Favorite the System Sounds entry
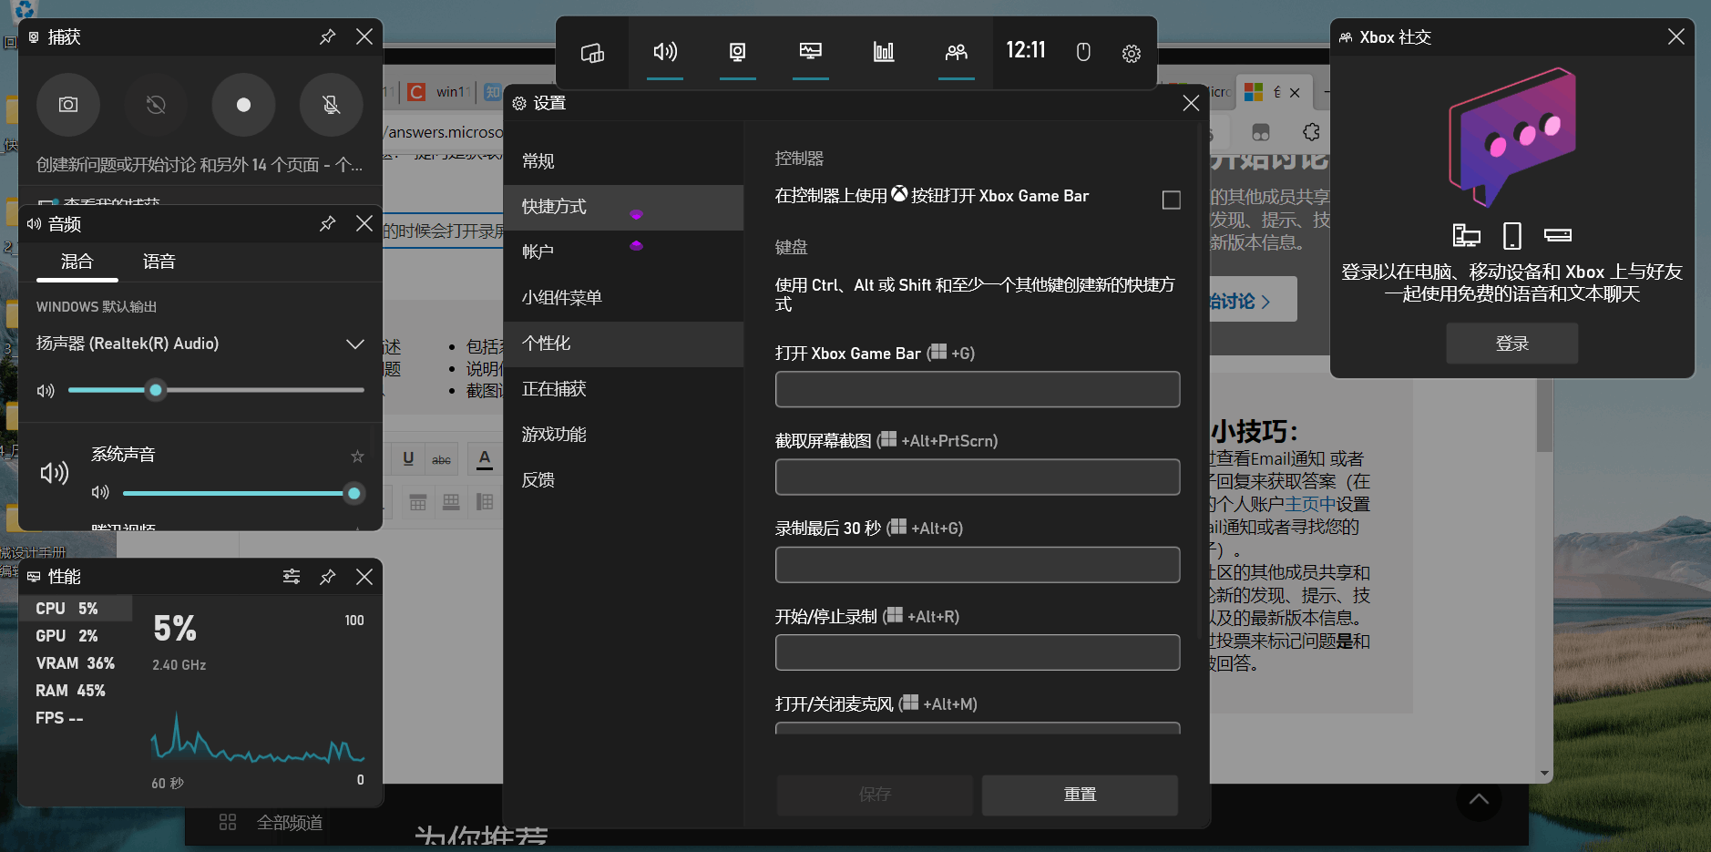This screenshot has width=1711, height=852. click(x=357, y=456)
